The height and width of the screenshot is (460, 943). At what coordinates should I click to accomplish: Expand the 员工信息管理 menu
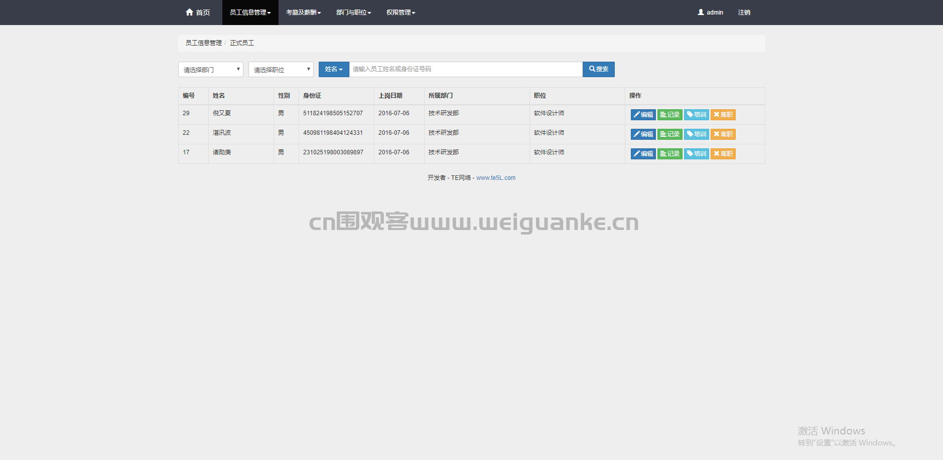pyautogui.click(x=250, y=13)
